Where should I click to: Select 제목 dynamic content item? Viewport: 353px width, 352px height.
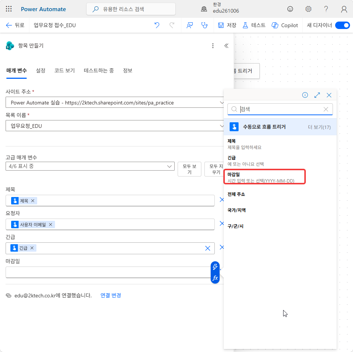[280, 144]
